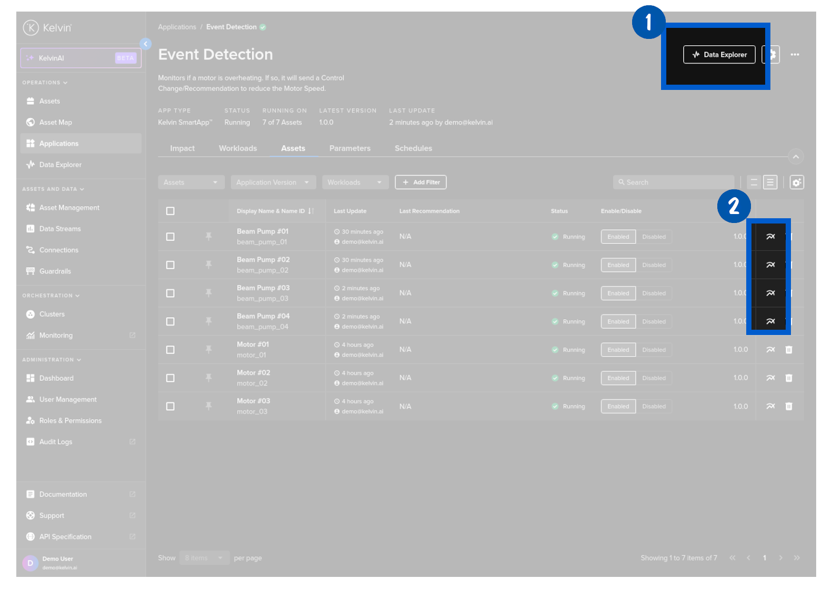Image resolution: width=833 pixels, height=589 pixels.
Task: Open the Application Version filter dropdown
Action: pyautogui.click(x=273, y=182)
